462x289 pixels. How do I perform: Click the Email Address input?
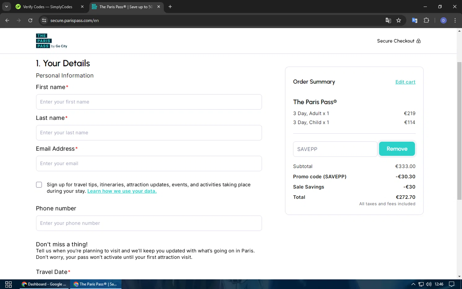[149, 164]
